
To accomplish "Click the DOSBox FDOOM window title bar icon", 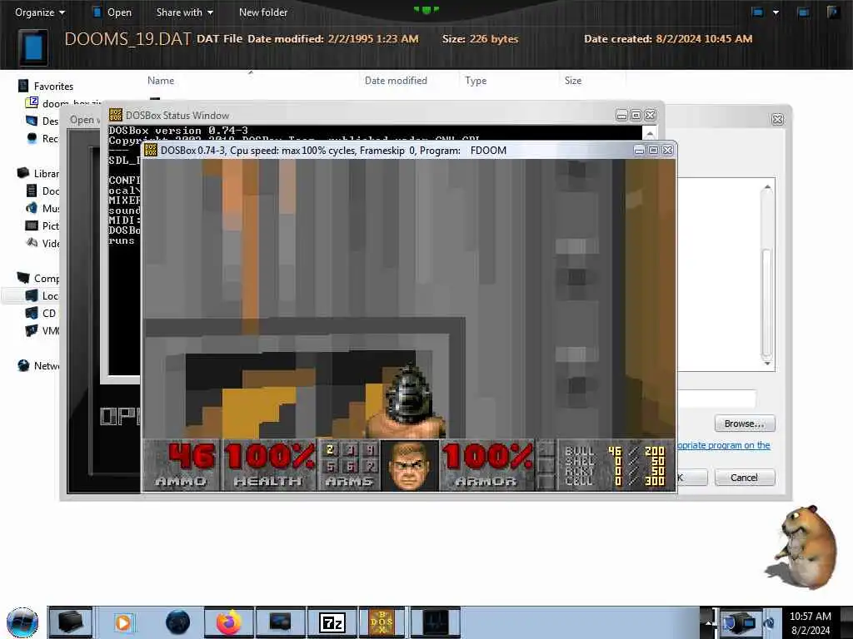I will point(151,150).
